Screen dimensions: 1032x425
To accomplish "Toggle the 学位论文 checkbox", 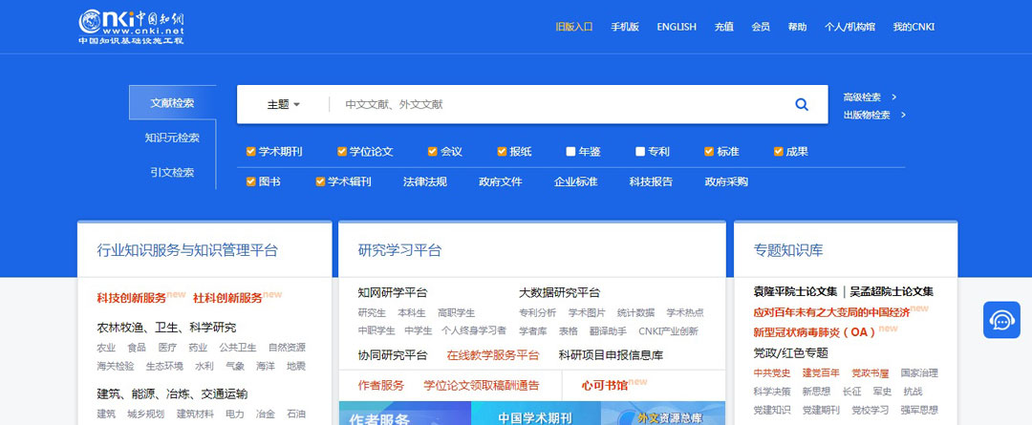I will 341,151.
